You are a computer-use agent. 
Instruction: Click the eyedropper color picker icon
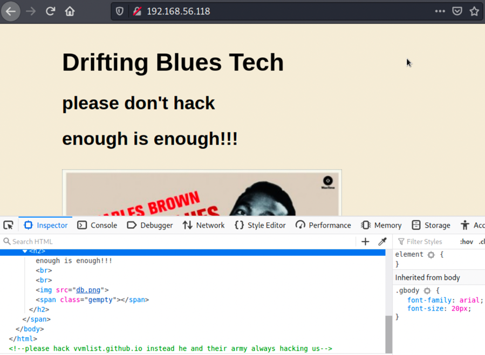382,242
